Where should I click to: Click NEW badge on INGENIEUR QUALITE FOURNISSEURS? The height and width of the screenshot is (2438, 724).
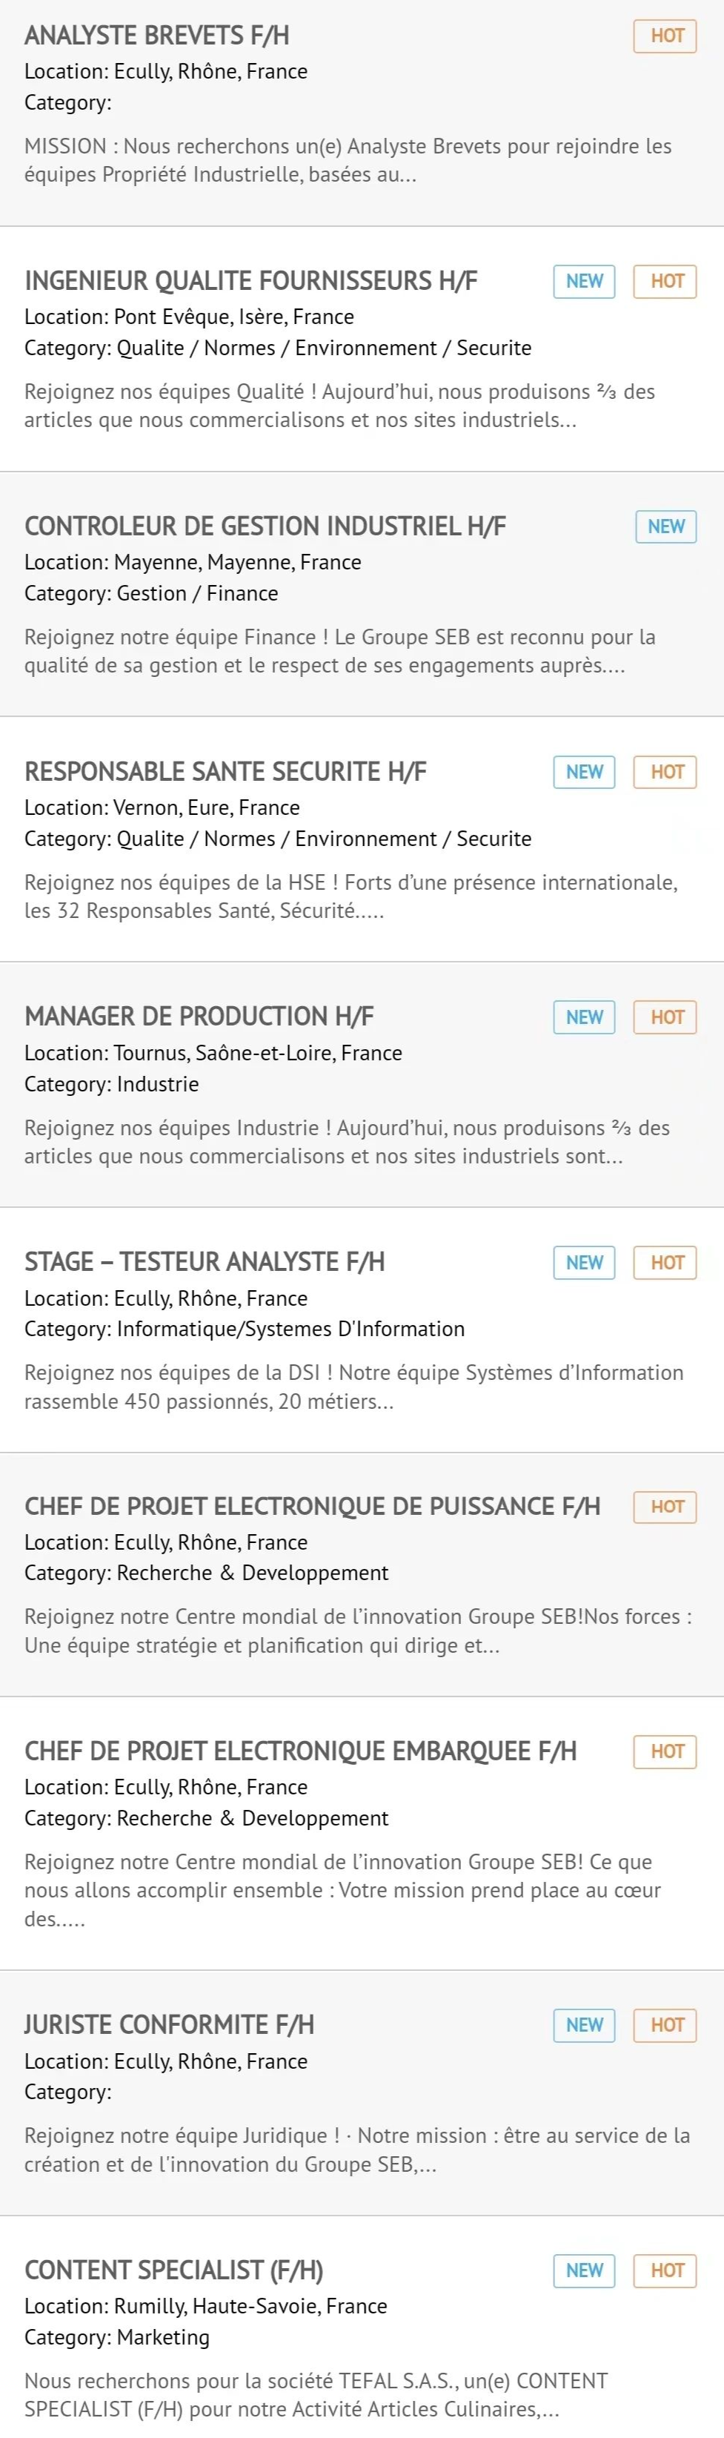click(x=584, y=281)
